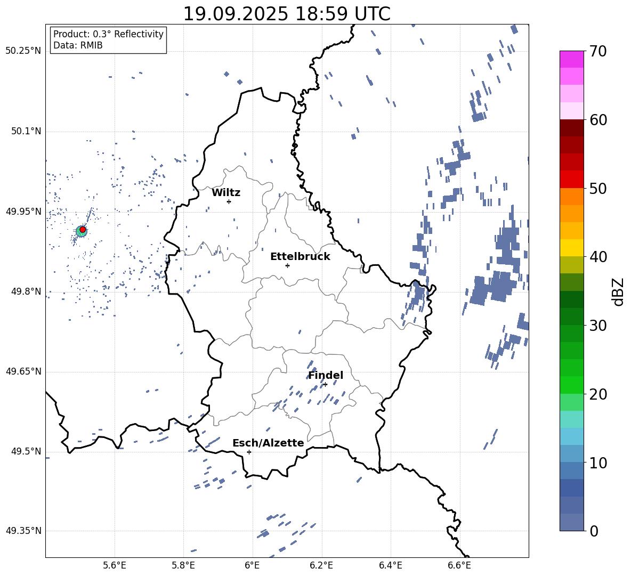This screenshot has width=631, height=576.
Task: Click the 6.4°E longitude label
Action: coord(390,565)
